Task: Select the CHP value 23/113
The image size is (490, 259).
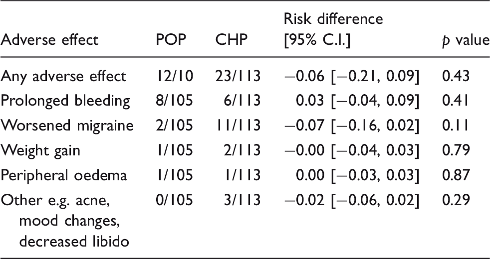Action: pyautogui.click(x=238, y=76)
